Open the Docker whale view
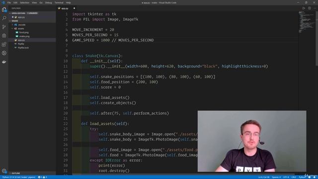This screenshot has height=179, width=318. click(4, 62)
